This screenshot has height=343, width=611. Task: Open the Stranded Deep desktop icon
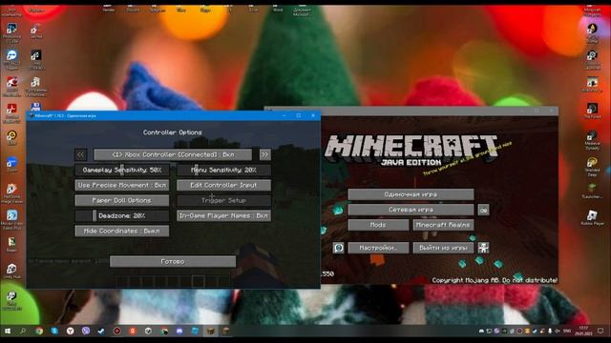(592, 167)
